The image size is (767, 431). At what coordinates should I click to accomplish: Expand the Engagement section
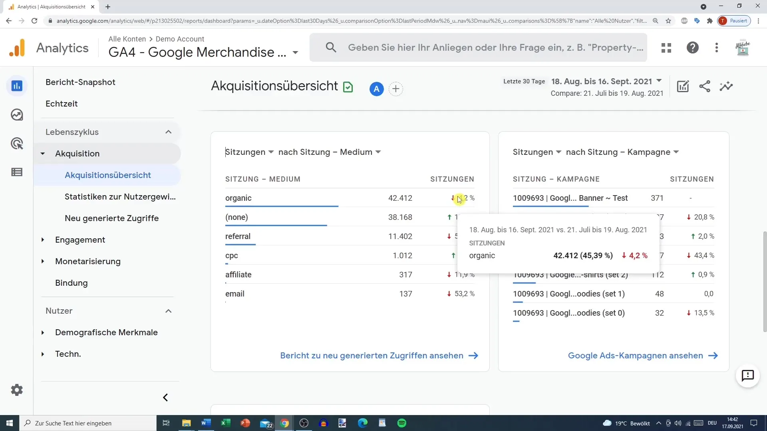pyautogui.click(x=43, y=240)
